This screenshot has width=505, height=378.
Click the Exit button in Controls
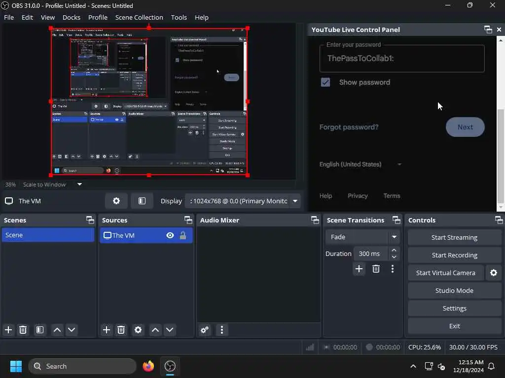[454, 326]
